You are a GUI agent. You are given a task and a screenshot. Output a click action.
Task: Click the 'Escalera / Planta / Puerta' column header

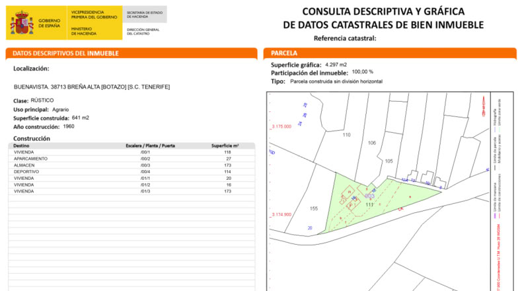click(150, 145)
